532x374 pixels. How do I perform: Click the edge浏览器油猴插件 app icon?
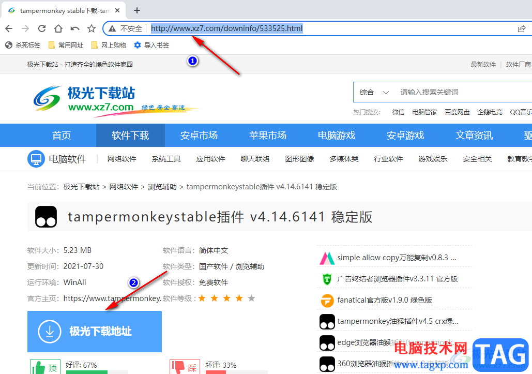327,343
